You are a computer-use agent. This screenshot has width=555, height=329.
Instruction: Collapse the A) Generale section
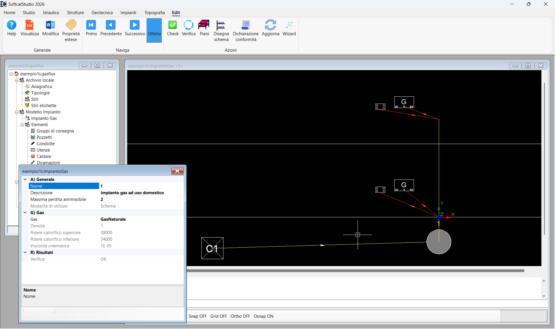tap(25, 180)
